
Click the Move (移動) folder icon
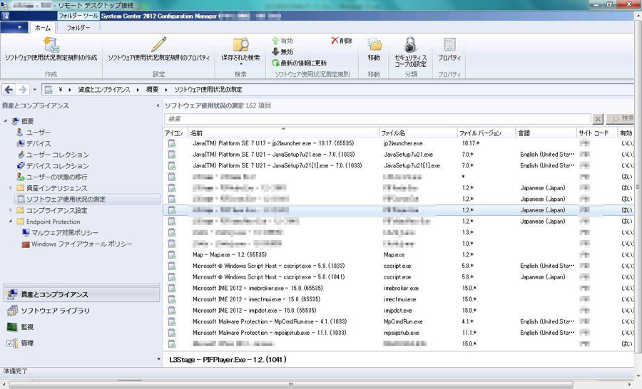point(374,50)
